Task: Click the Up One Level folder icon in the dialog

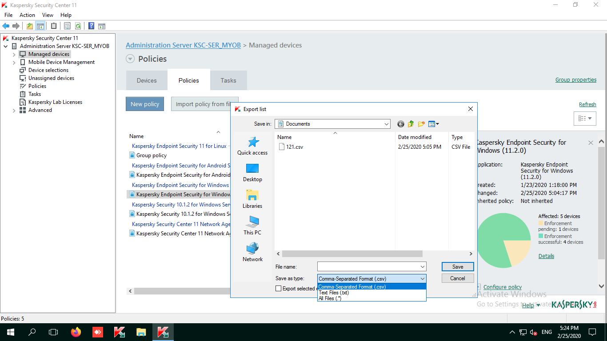Action: (411, 124)
